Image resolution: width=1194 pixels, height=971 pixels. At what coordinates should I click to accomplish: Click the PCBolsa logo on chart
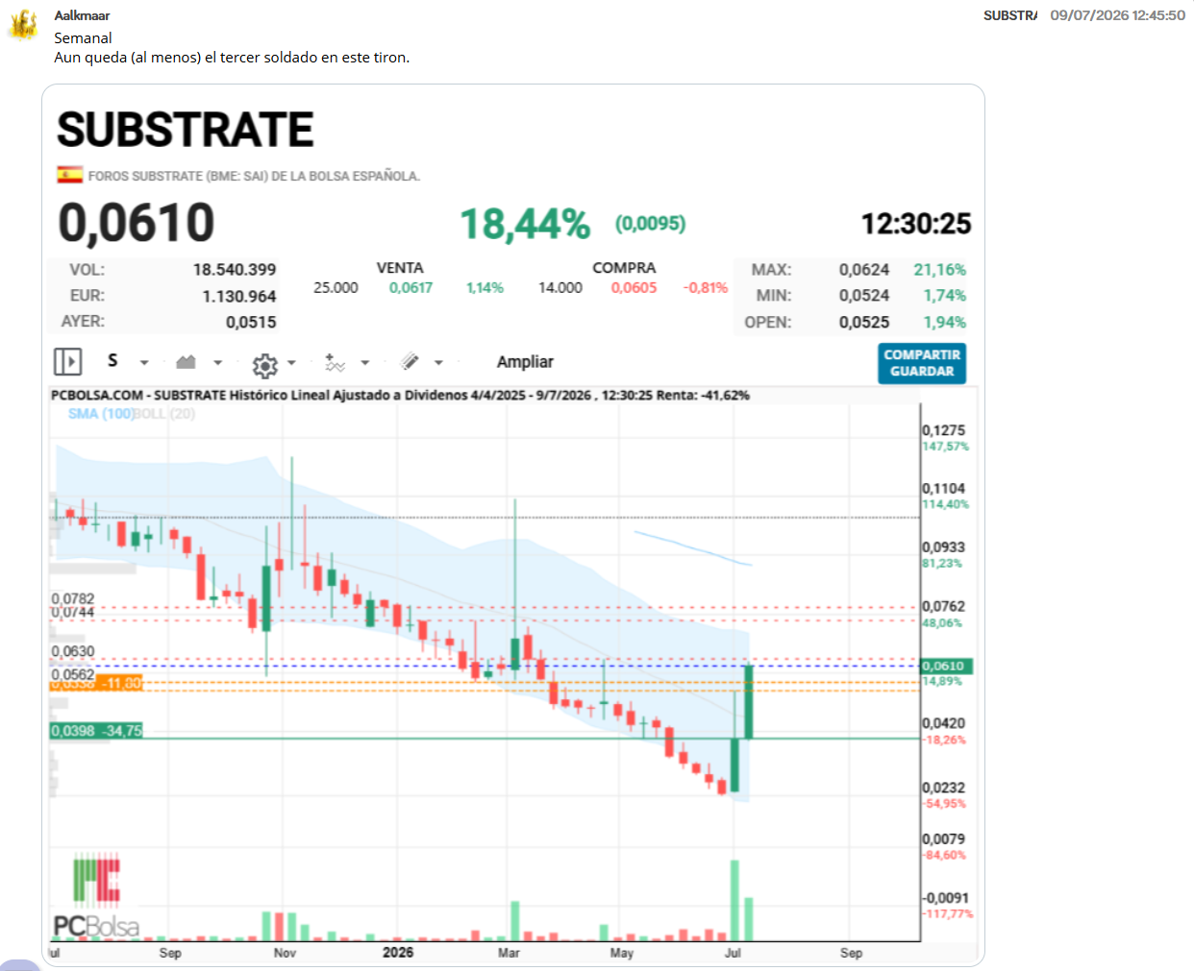96,895
